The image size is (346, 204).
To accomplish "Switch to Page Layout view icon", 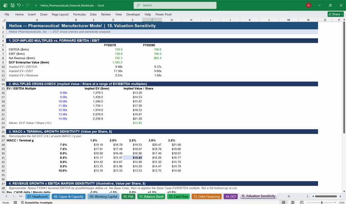I will point(293,202).
